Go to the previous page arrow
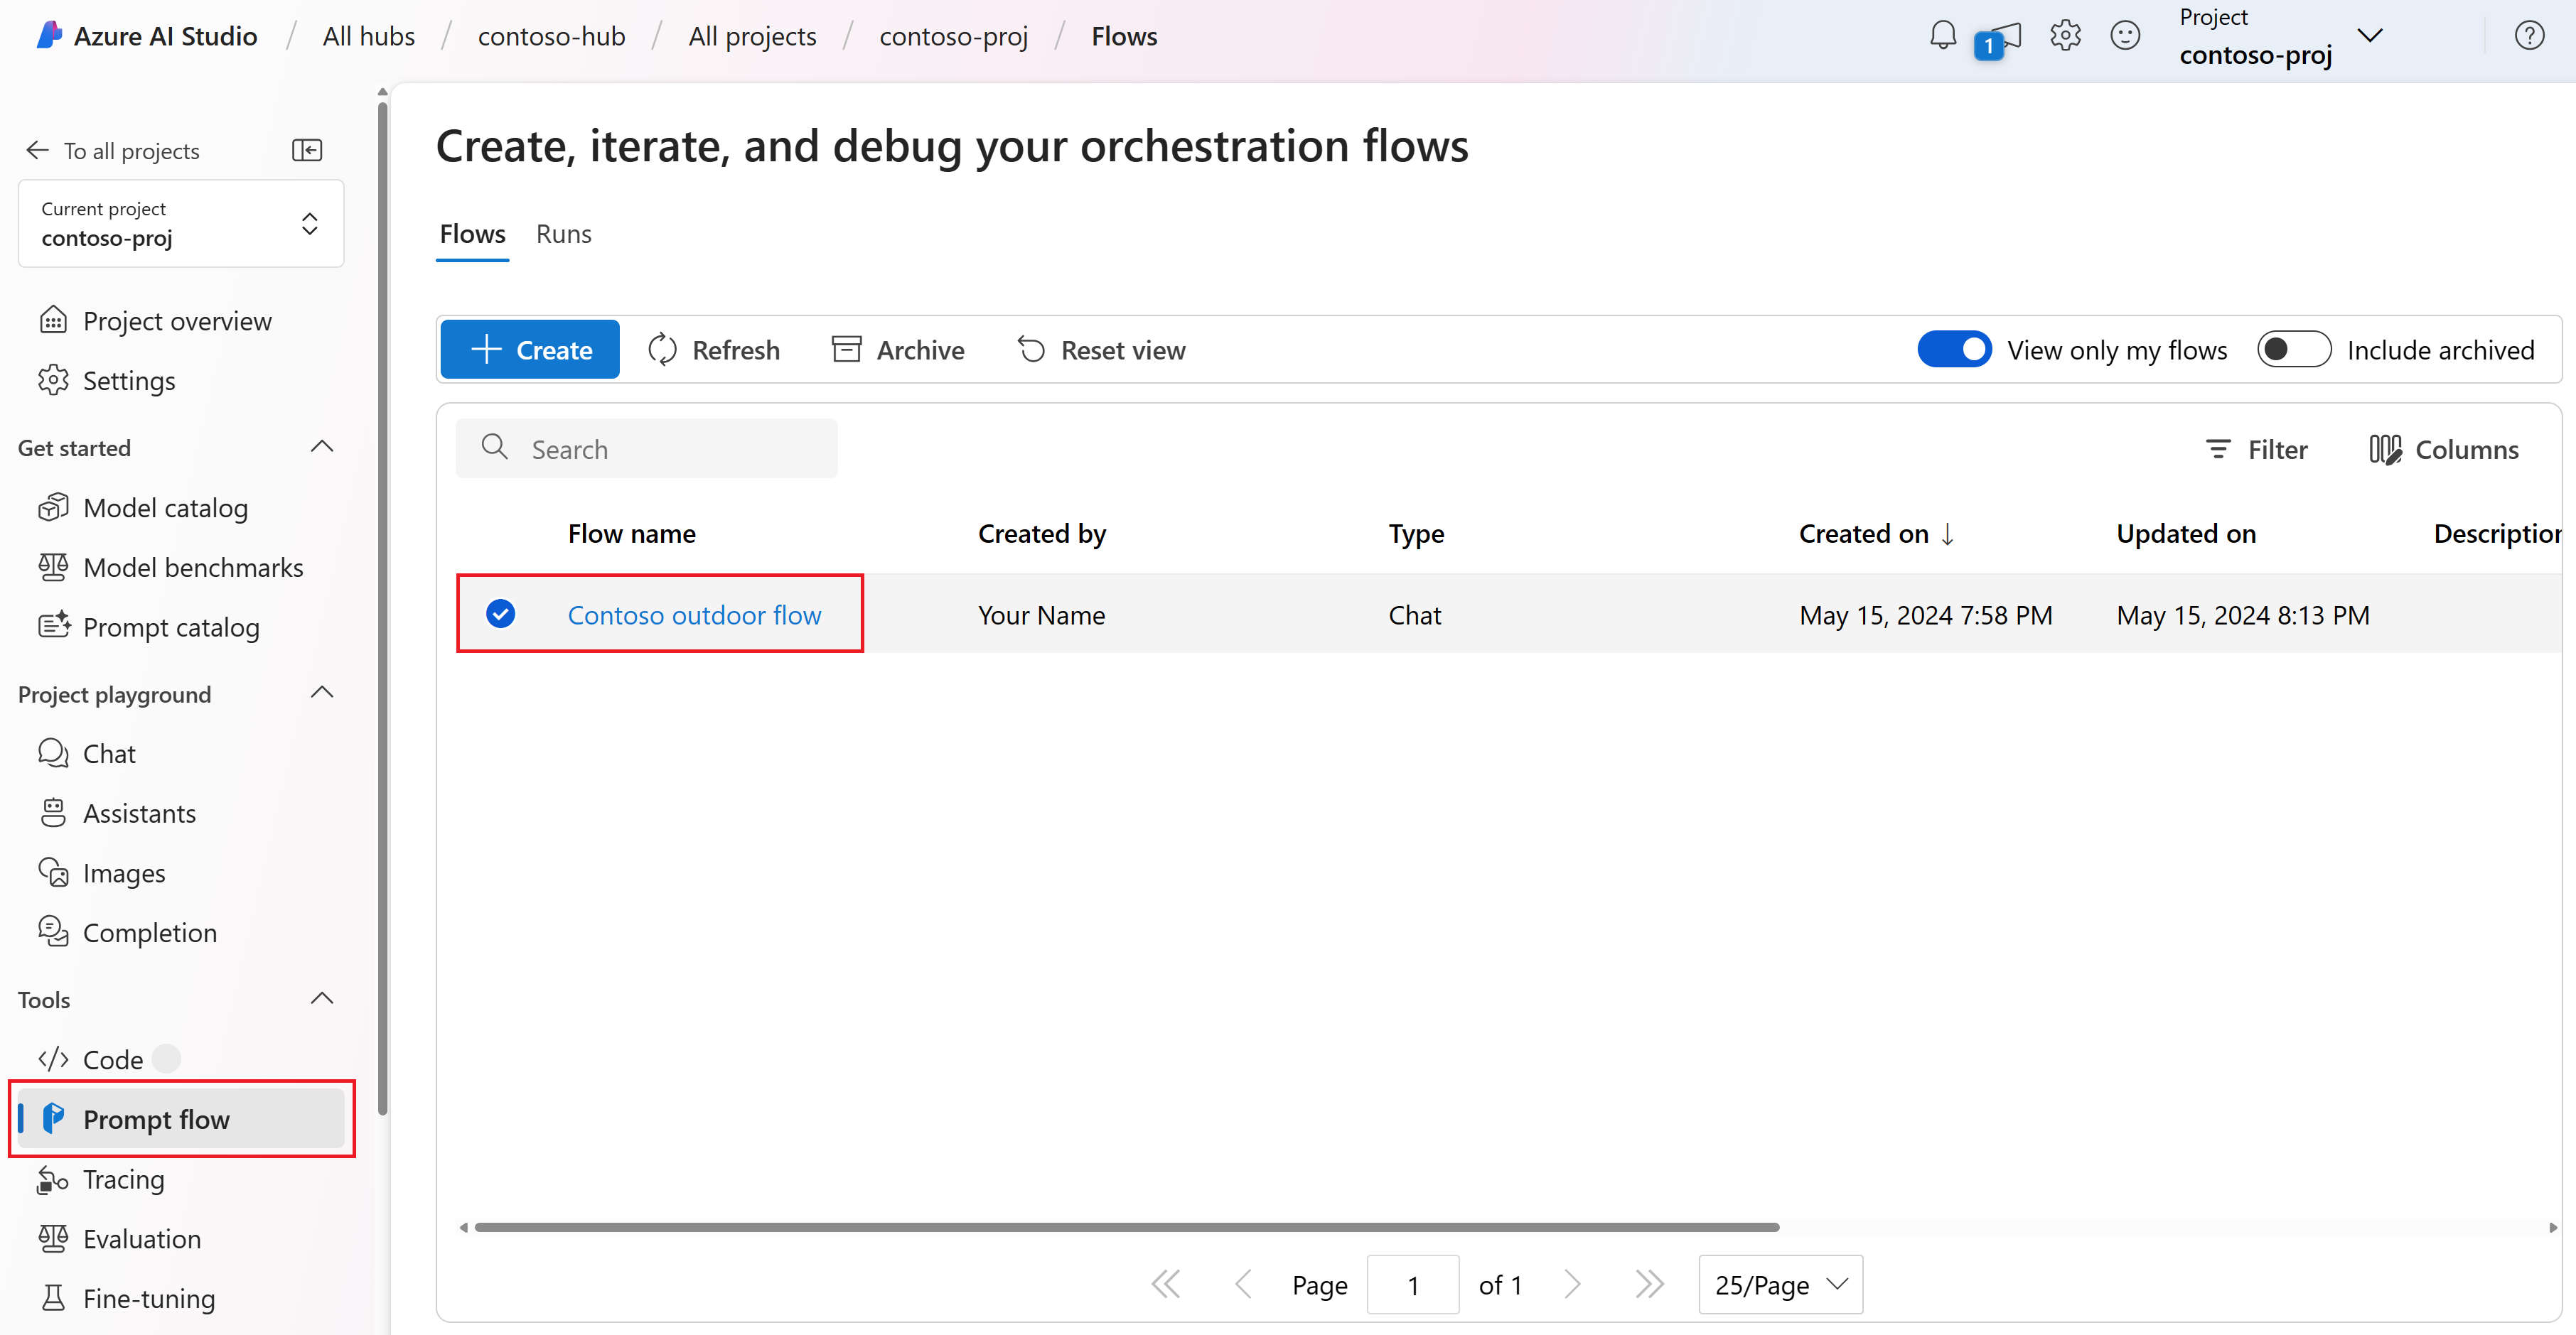This screenshot has width=2576, height=1335. coord(1243,1284)
